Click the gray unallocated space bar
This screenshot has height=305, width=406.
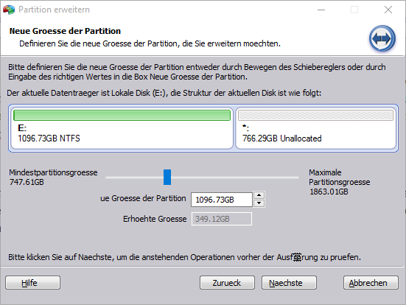point(315,115)
